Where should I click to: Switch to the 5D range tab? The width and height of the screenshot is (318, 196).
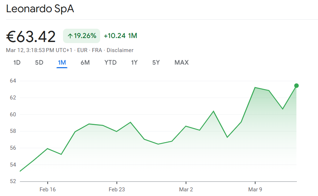[39, 62]
